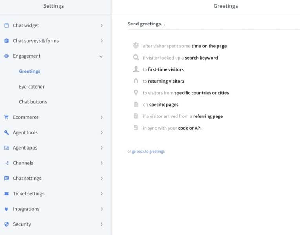
Task: Click the Chat surveys & forms clipboard icon
Action: click(6, 41)
